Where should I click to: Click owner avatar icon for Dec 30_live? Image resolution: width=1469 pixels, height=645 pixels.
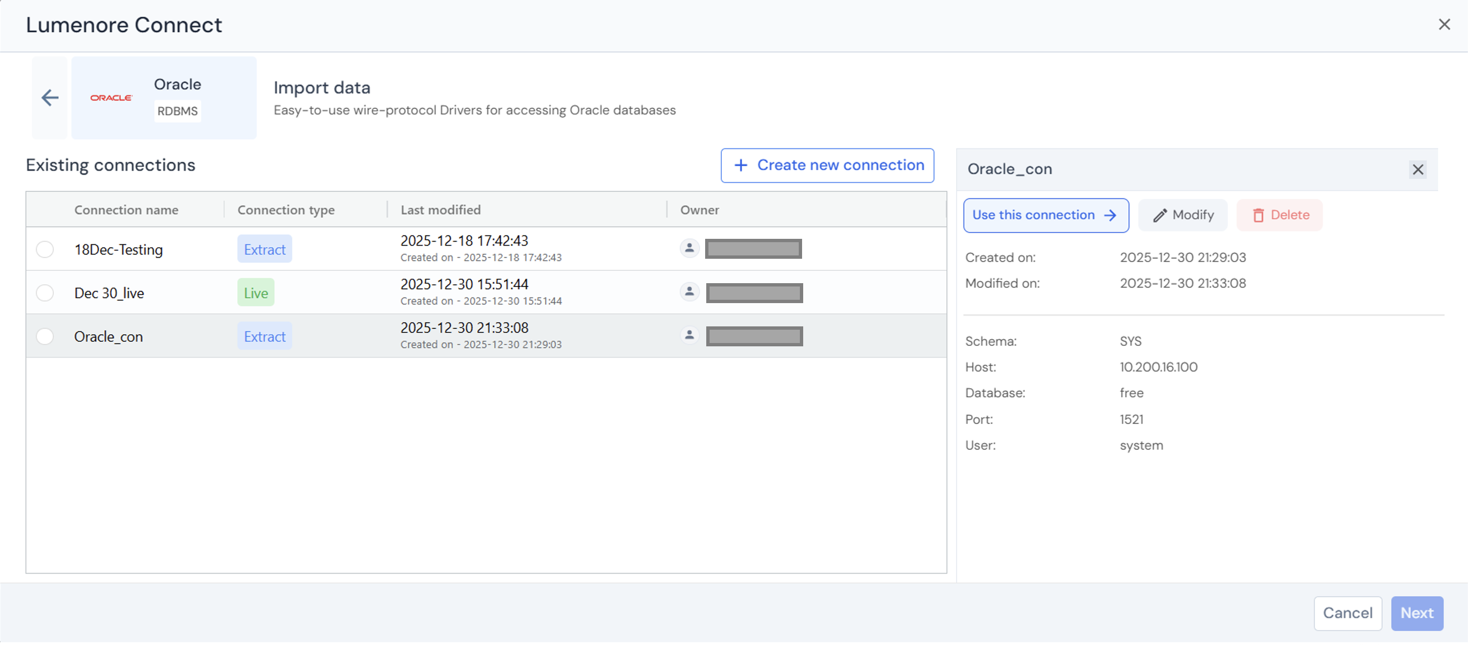tap(690, 293)
